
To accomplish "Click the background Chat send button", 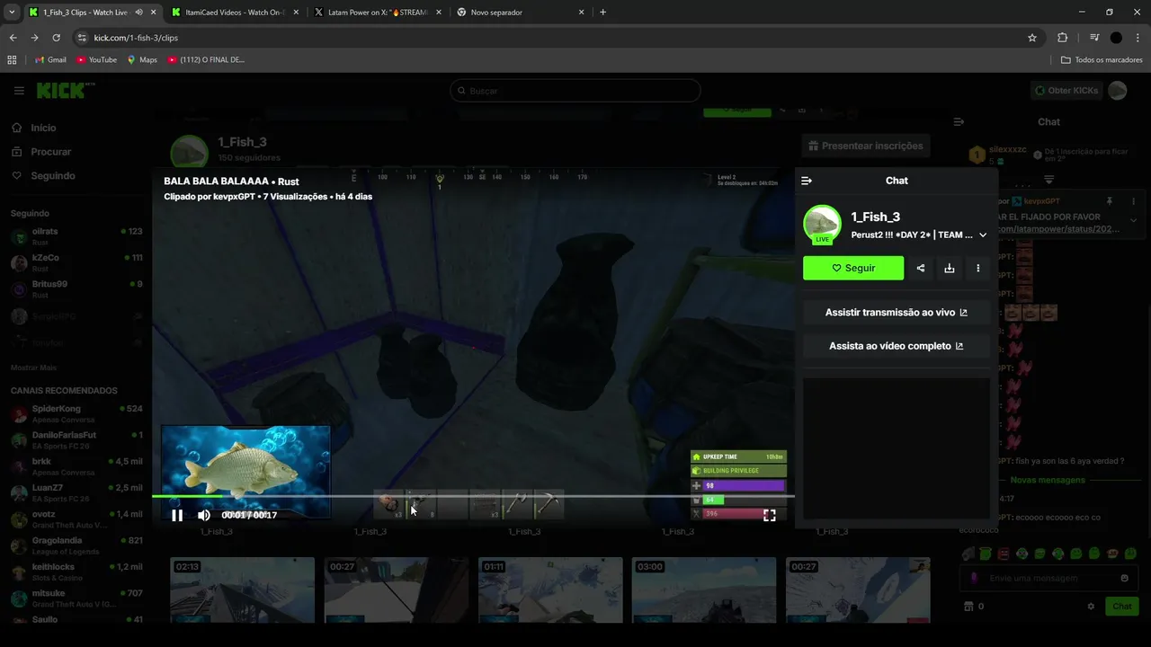I will 1121,607.
